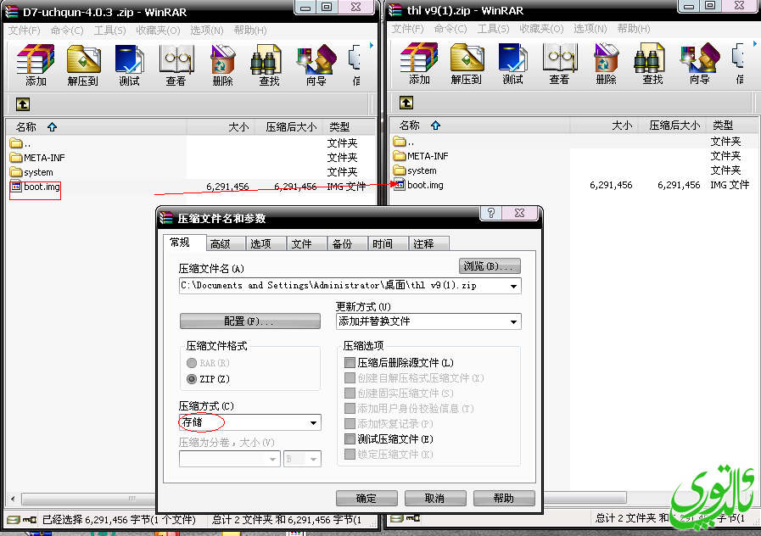This screenshot has height=536, width=761.
Task: Go up one folder in D7-uchqun window
Action: coord(23,103)
